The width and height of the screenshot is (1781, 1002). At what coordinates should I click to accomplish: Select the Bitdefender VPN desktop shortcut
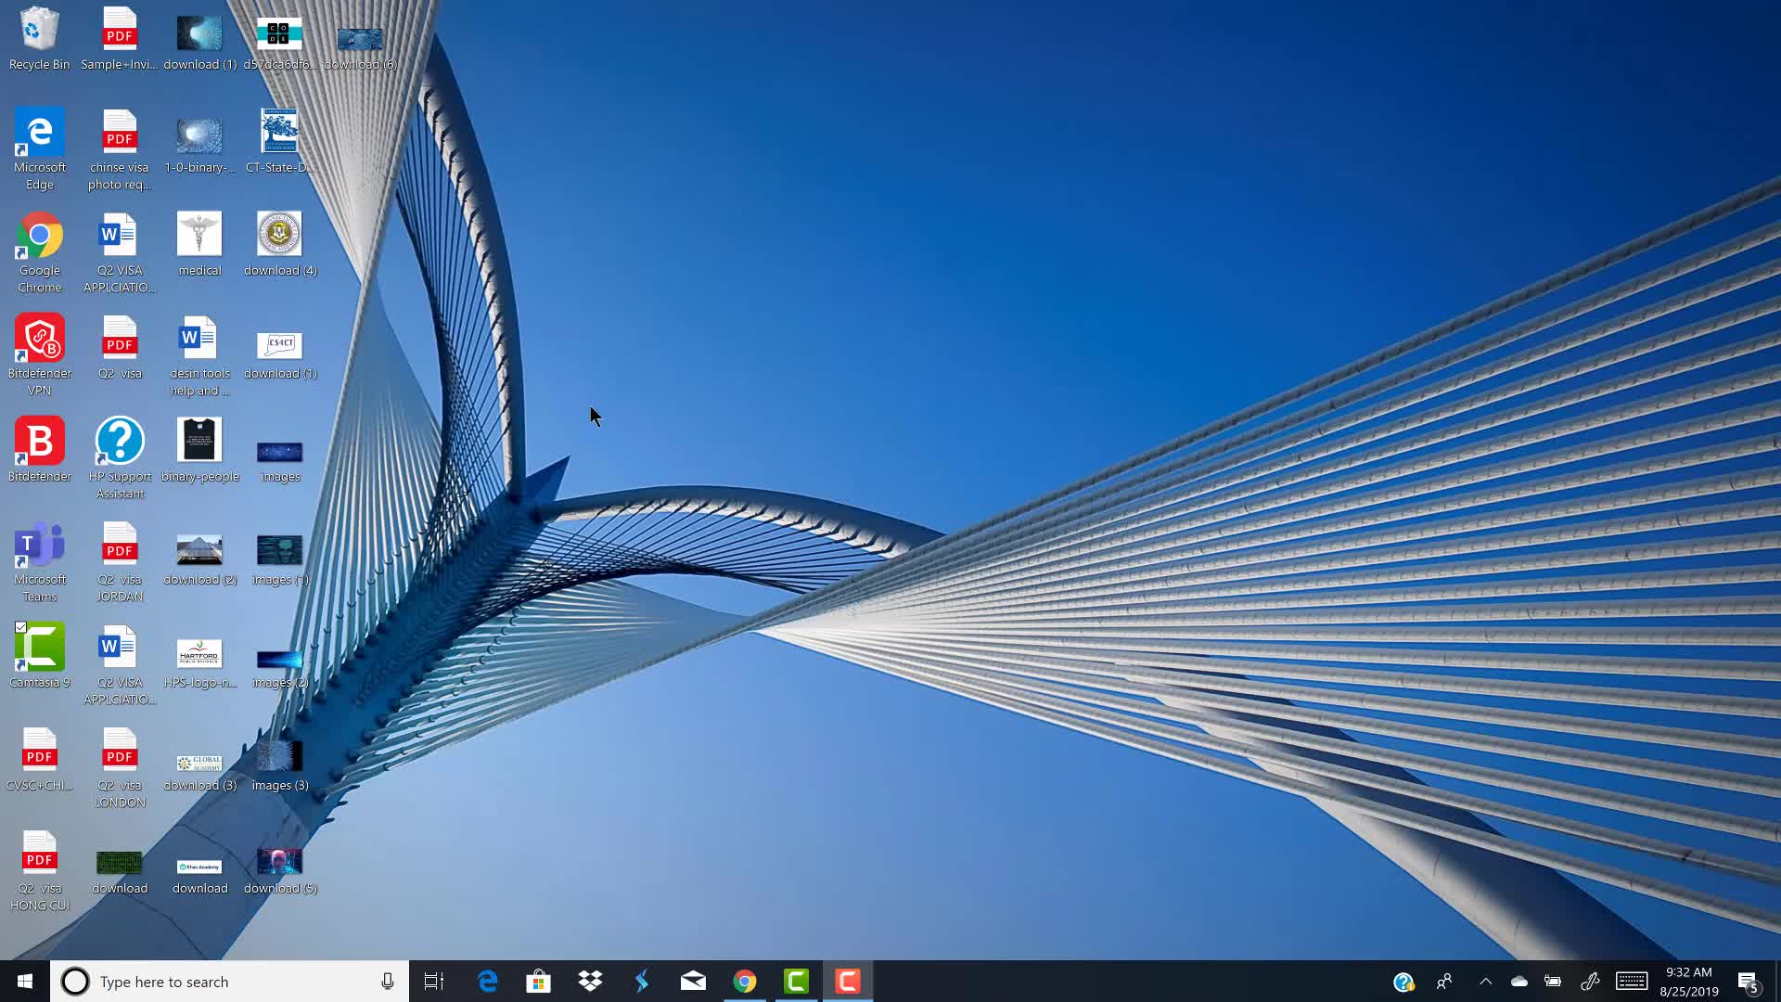tap(39, 355)
